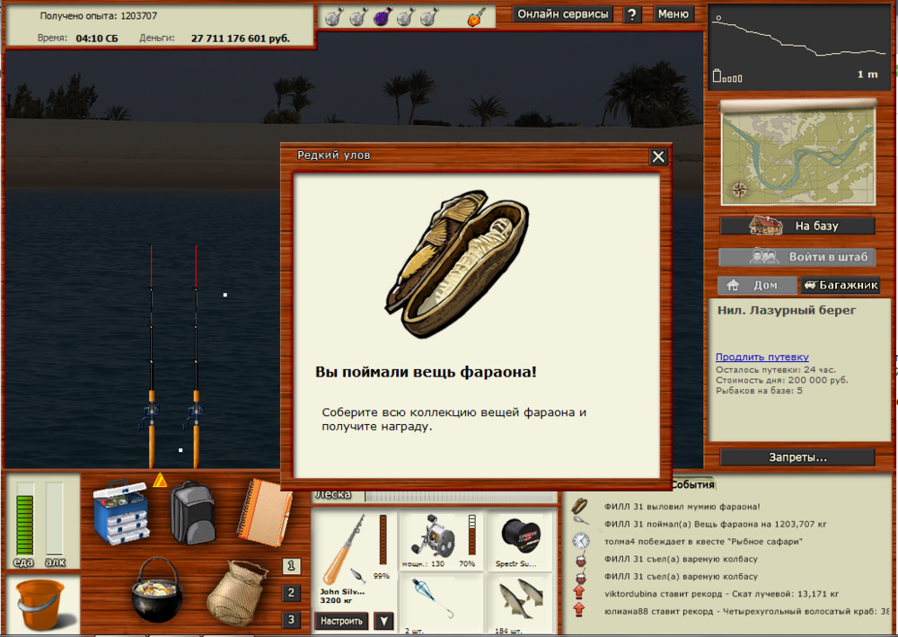
Task: Click event 'ФИЛЛ 31 выловил мумию фараона!'
Action: (682, 507)
